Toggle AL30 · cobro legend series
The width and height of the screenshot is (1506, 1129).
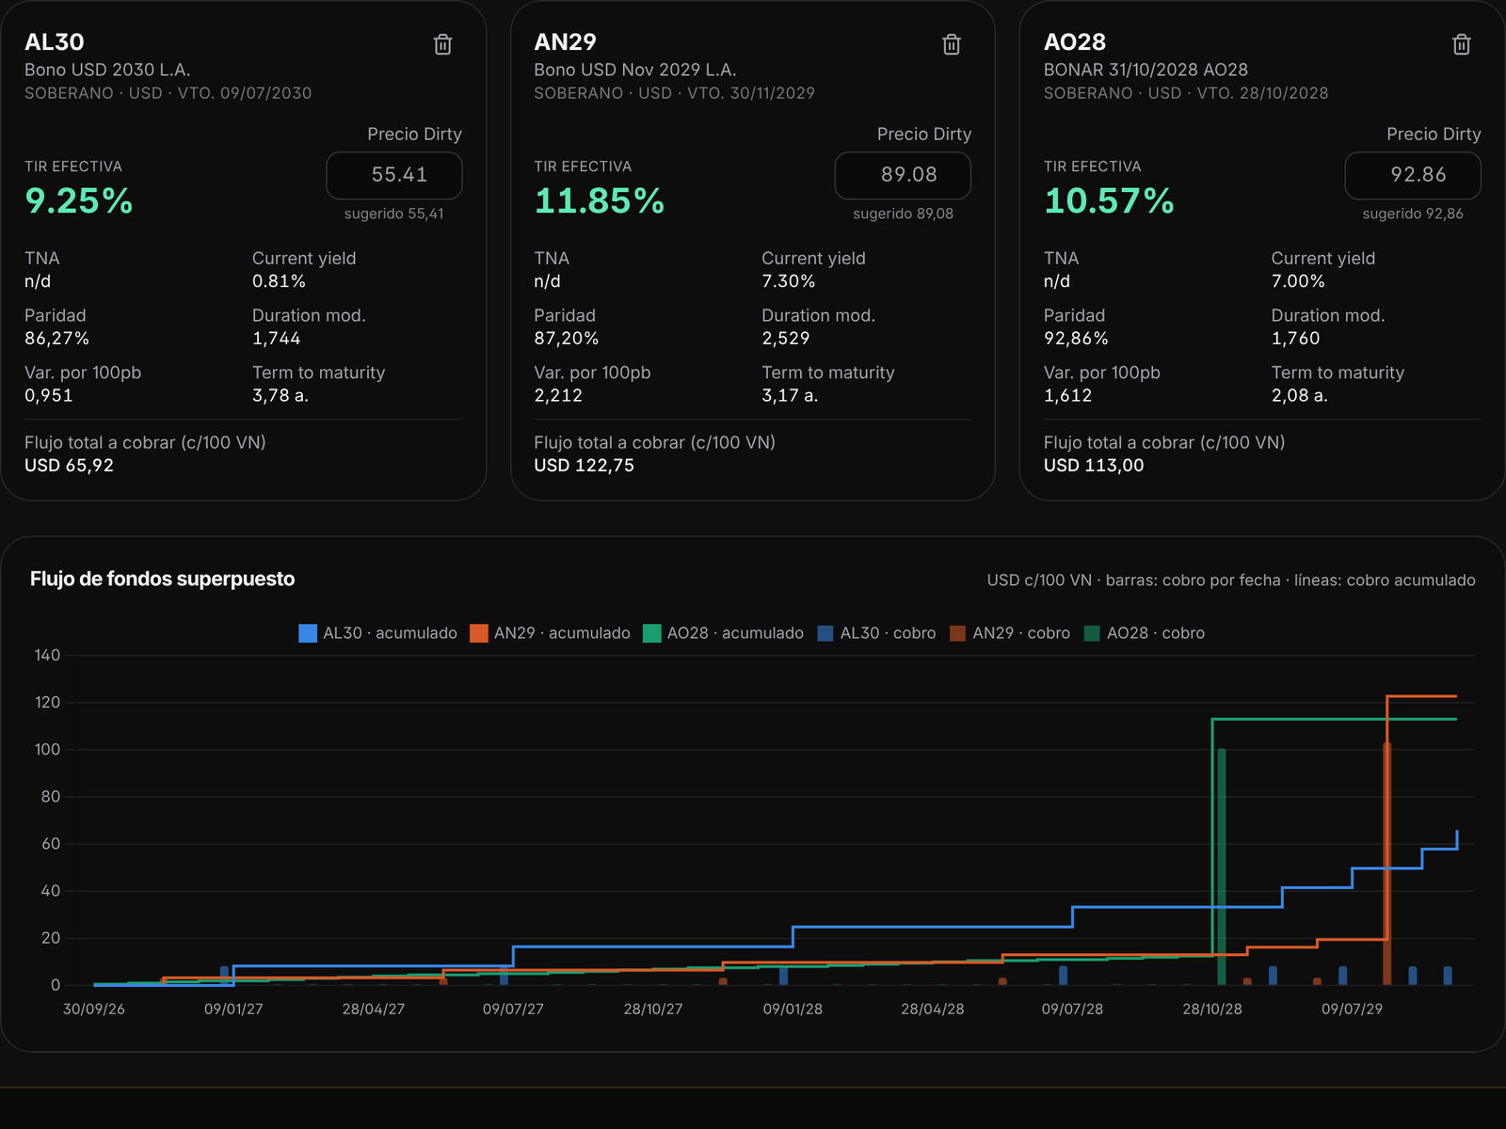(876, 633)
